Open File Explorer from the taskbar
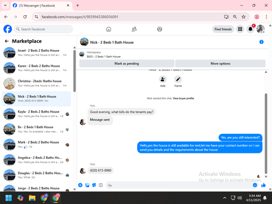Screen dimensions: 272x204 (32, 198)
